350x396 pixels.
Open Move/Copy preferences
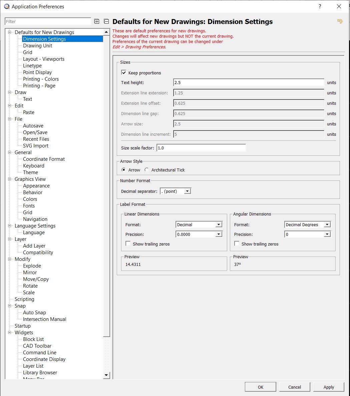point(36,279)
